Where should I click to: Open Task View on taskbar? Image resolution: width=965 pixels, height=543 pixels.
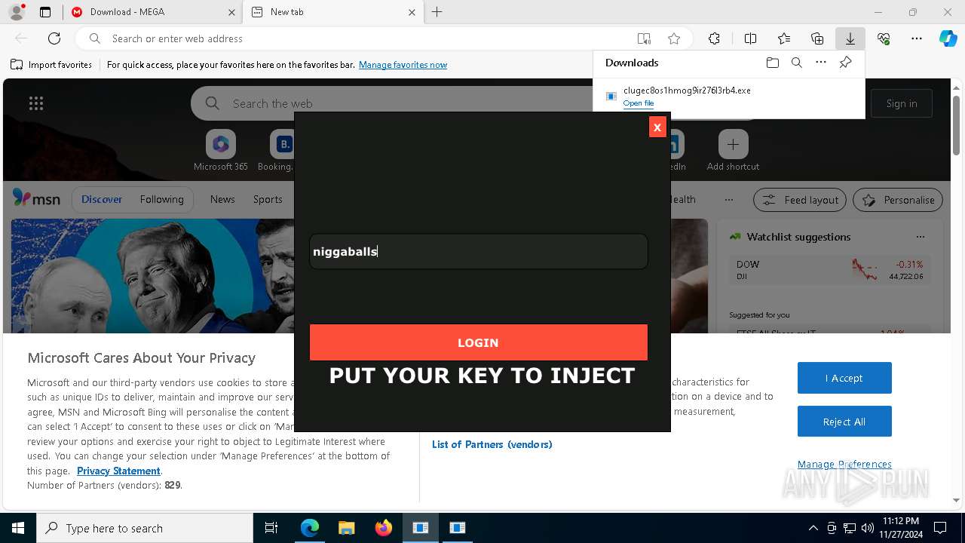pos(271,528)
